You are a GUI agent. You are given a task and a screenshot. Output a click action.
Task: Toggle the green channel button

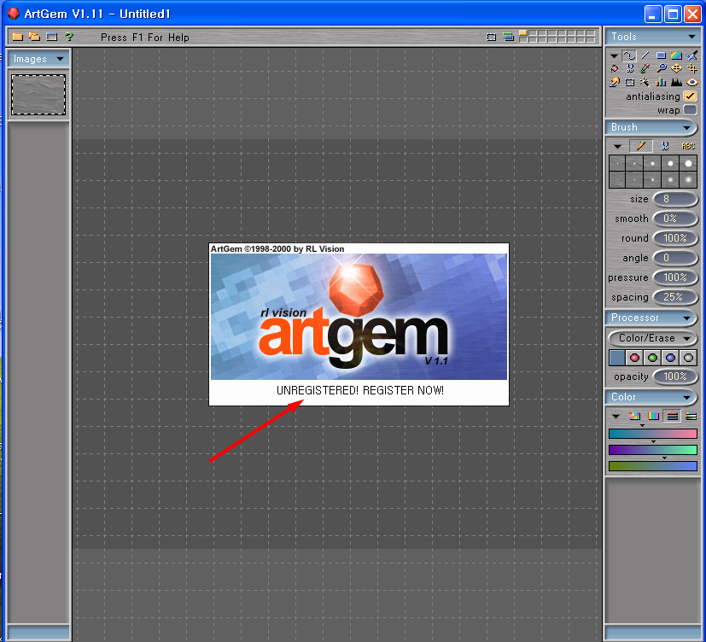[652, 358]
